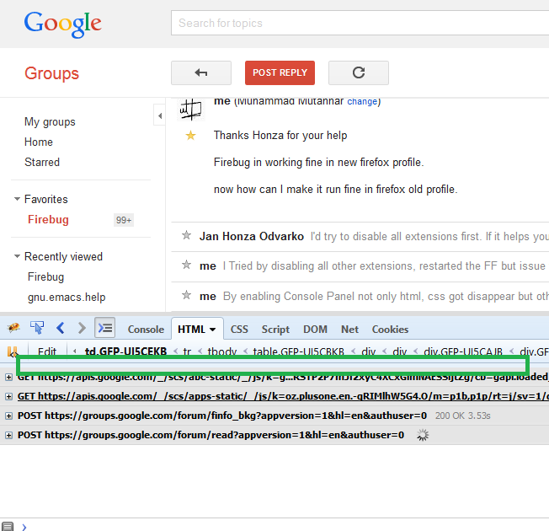Expand the POST finfo_bkg request row

(x=8, y=416)
